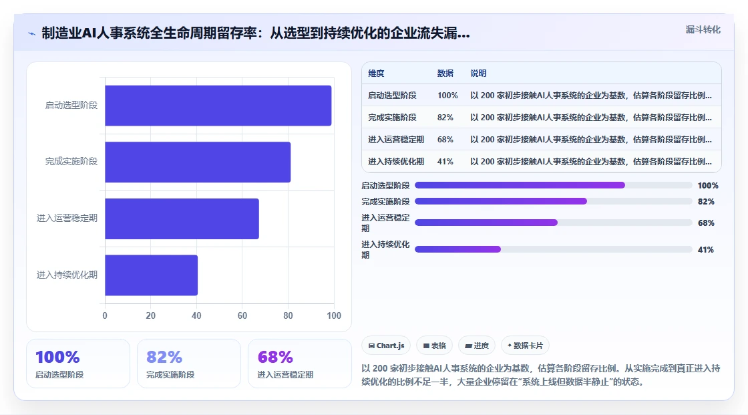Click the 82% label beside the progress bar
This screenshot has width=748, height=415.
706,202
